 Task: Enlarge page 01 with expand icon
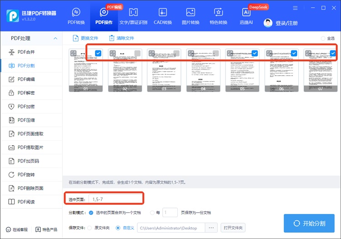74,53
